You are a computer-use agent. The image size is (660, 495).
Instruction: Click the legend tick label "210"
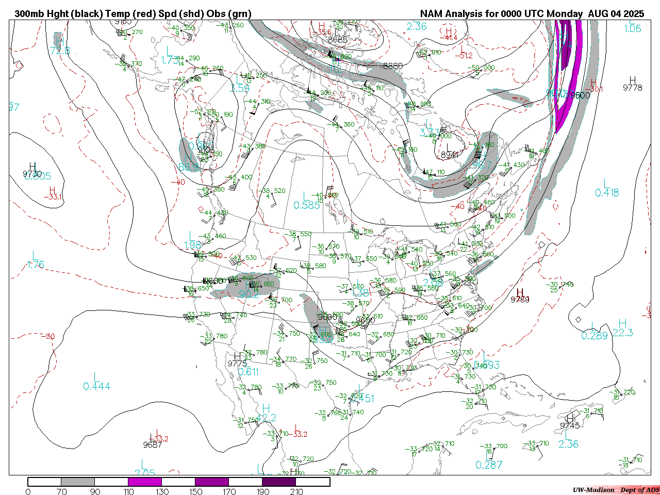coord(296,491)
